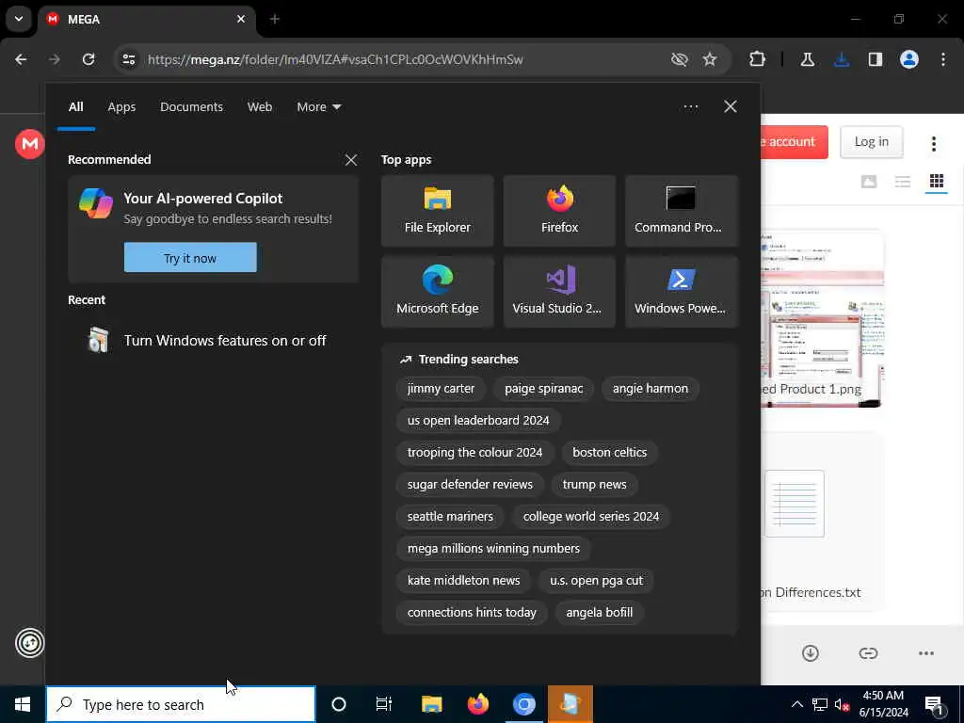This screenshot has width=964, height=723.
Task: Click the tracking protection eye icon
Action: [680, 59]
